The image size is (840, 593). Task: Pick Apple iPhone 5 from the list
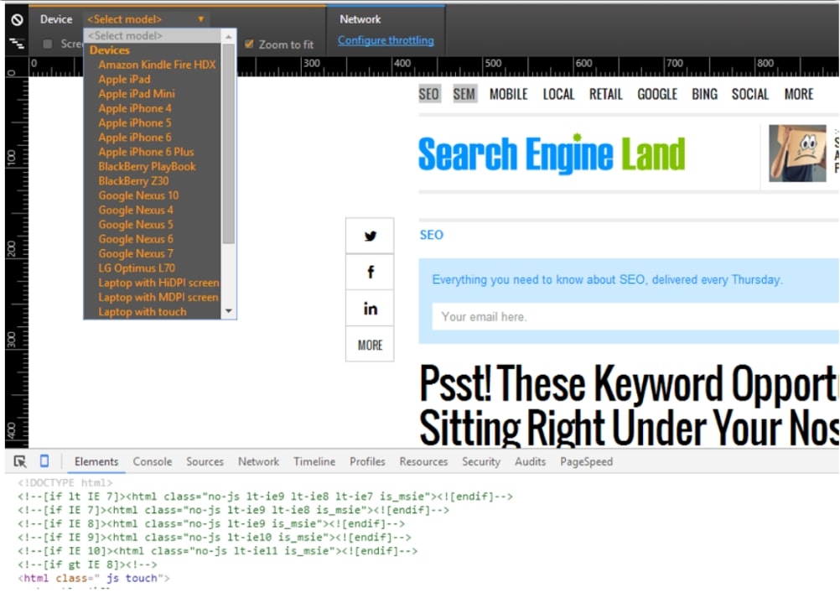pos(135,122)
